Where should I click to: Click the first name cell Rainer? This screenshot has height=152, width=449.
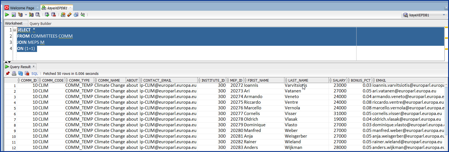tap(264, 142)
